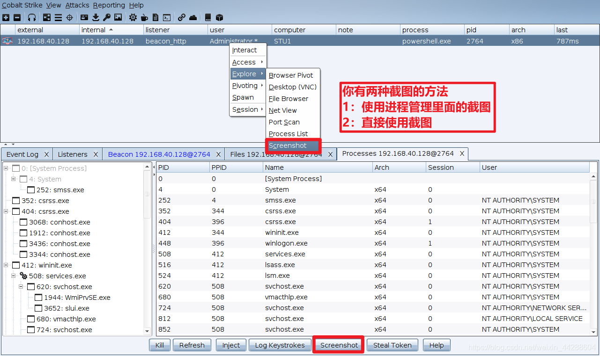Close the Event Log tab

[46, 154]
